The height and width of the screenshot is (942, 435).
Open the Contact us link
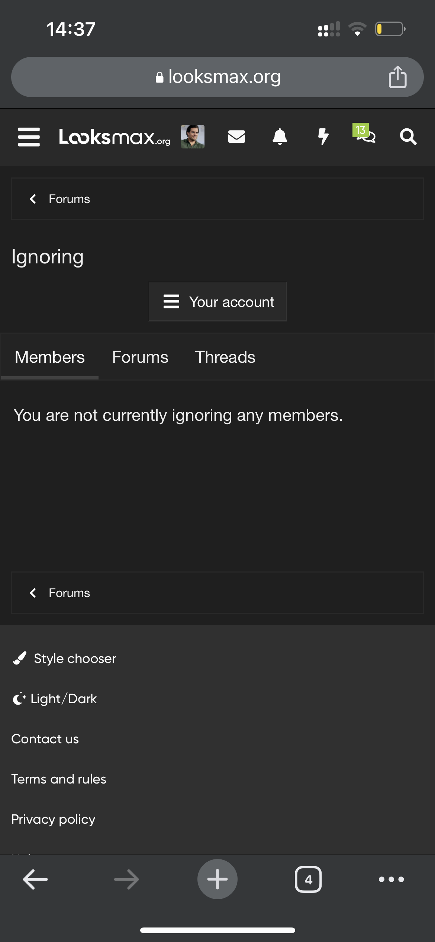click(x=45, y=739)
